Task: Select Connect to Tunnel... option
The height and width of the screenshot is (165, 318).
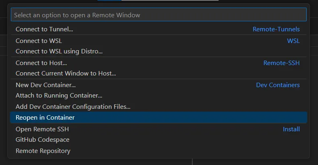Action: [x=44, y=29]
